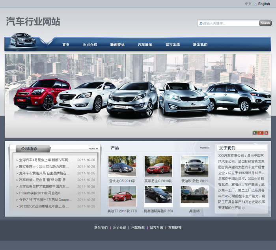Viewport: 276px width, 250px height.
Task: Switch language to 中文
Action: coord(248,4)
